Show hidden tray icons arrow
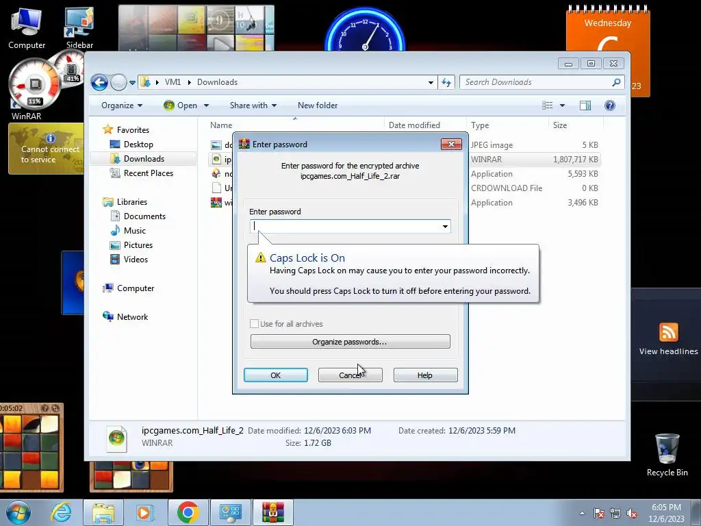Image resolution: width=701 pixels, height=526 pixels. click(x=582, y=513)
